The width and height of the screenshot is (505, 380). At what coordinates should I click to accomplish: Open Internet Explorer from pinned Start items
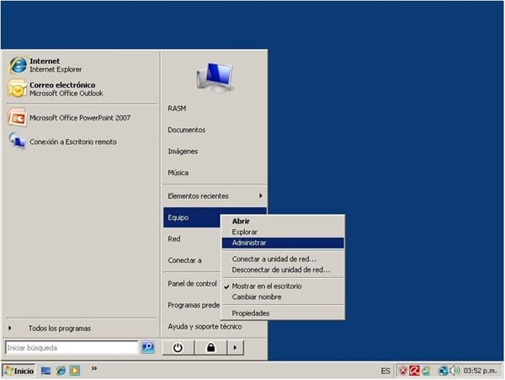pos(50,66)
